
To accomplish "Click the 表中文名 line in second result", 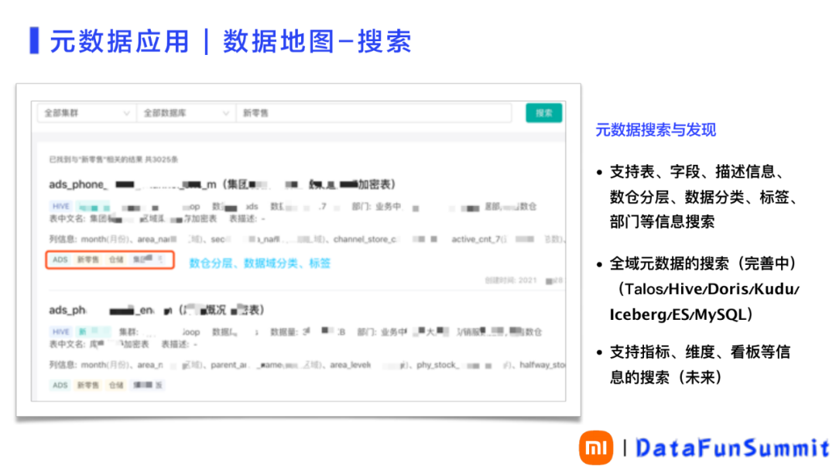I will [x=123, y=345].
